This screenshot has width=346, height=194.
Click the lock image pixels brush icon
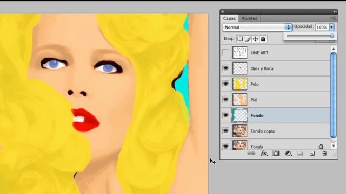(248, 39)
